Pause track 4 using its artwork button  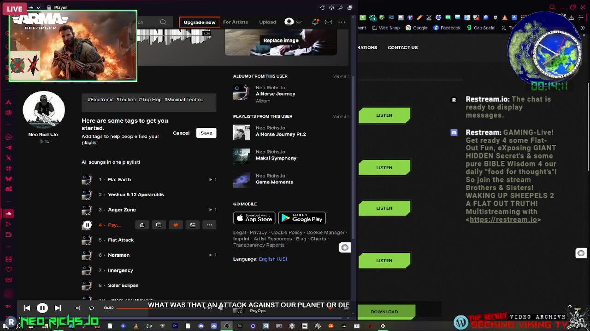point(87,225)
